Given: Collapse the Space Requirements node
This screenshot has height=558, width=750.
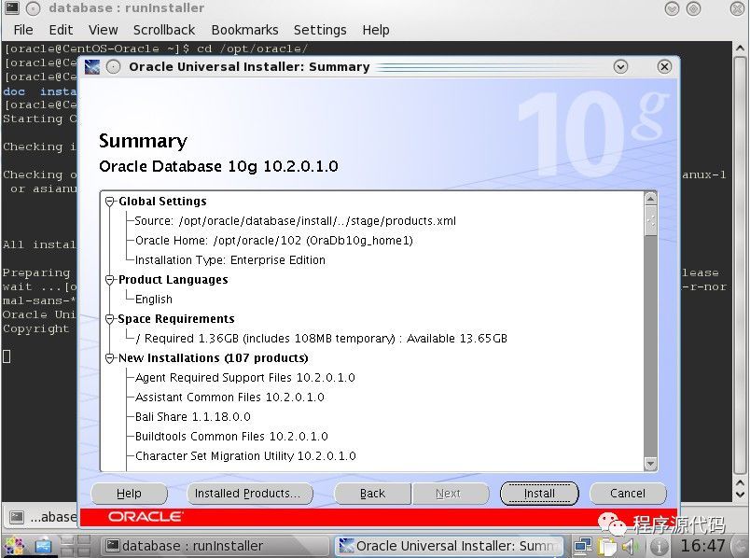Looking at the screenshot, I should [110, 319].
